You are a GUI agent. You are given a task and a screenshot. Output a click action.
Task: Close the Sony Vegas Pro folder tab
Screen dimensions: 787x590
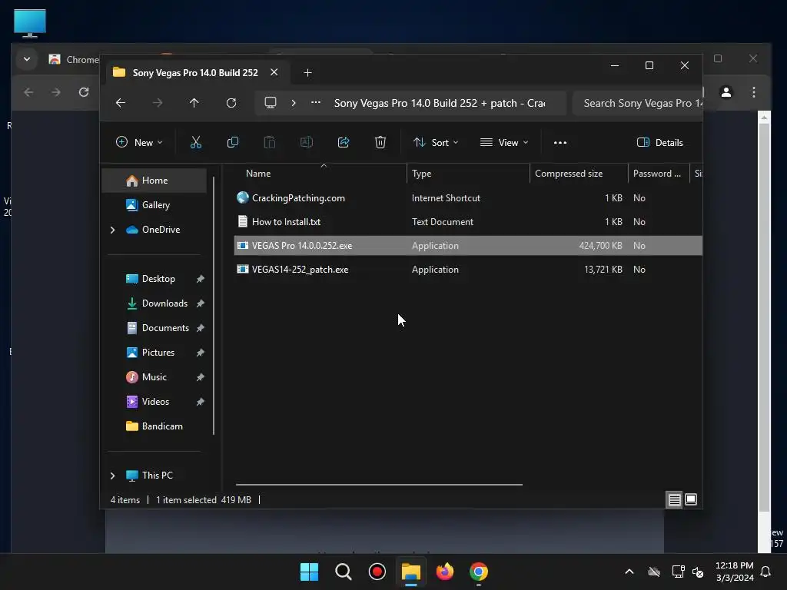pos(274,72)
